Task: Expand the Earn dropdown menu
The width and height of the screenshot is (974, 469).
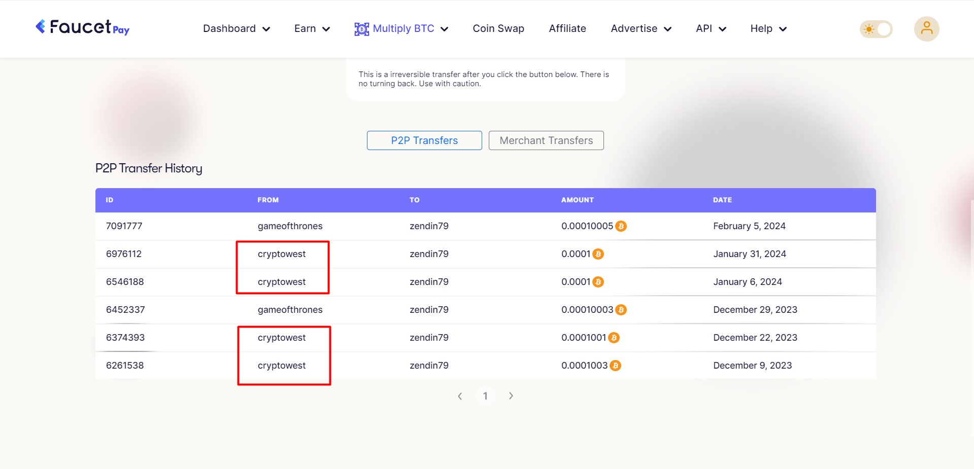Action: pyautogui.click(x=312, y=29)
